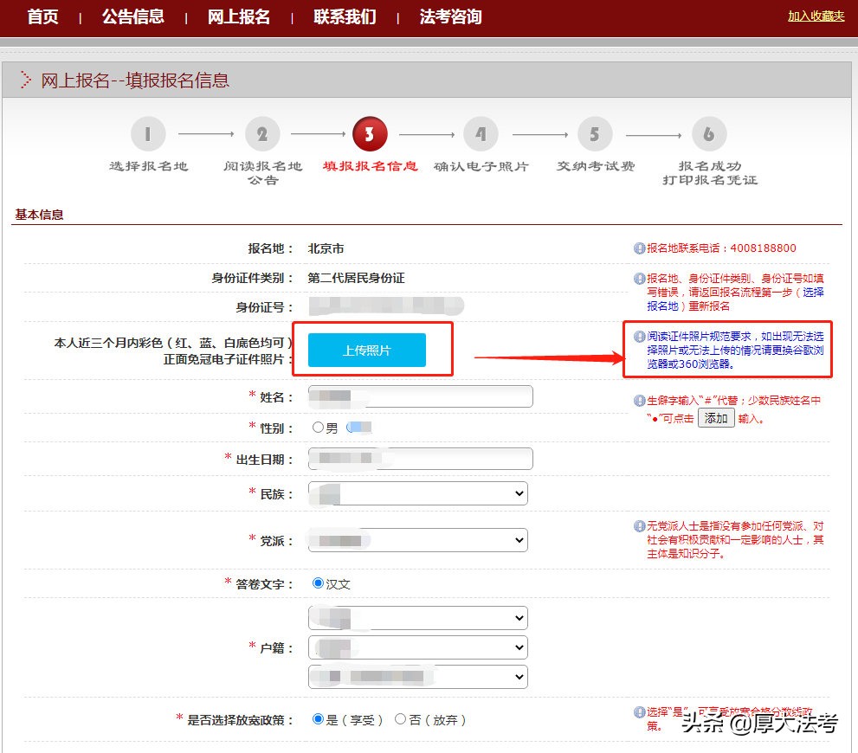Screen dimensions: 858x753
Task: Choose 否（放弃）for the relaxed policy
Action: point(401,718)
